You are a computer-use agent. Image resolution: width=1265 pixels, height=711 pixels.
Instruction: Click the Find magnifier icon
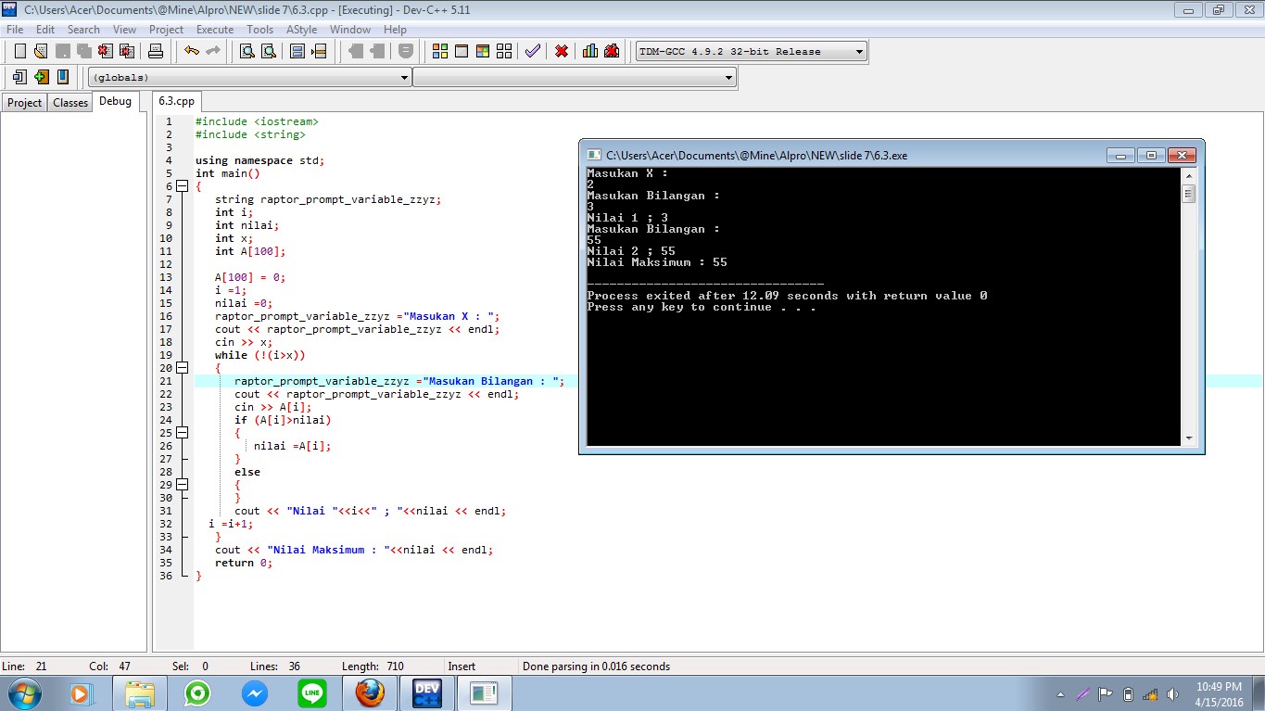click(247, 51)
